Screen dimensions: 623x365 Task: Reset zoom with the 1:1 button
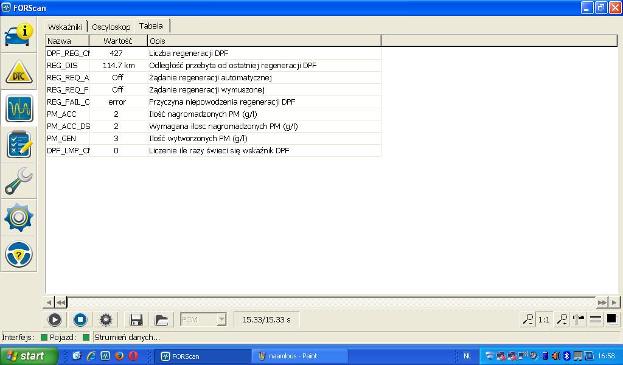(x=544, y=319)
